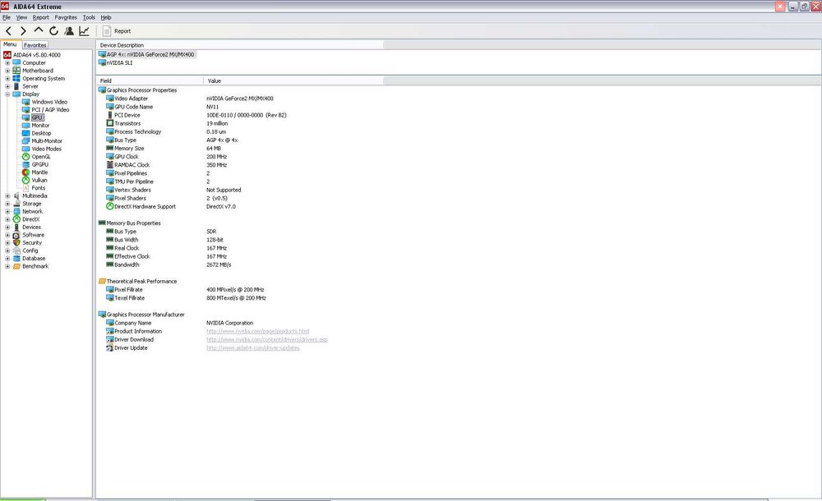Open the nvidia.com products page link
This screenshot has height=501, width=822.
(257, 331)
